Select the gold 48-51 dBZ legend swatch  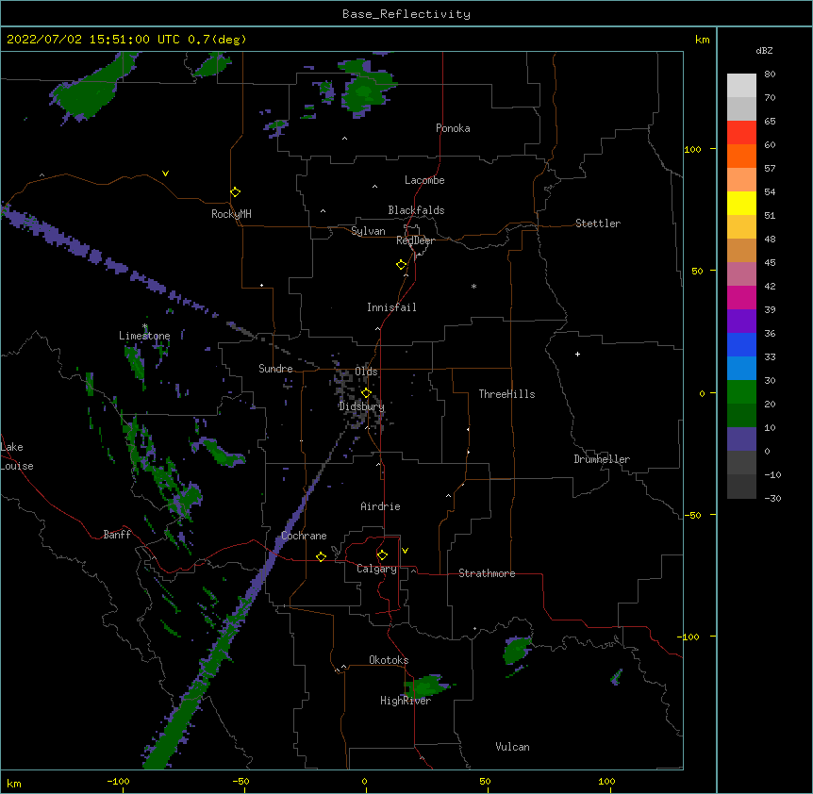[x=741, y=226]
